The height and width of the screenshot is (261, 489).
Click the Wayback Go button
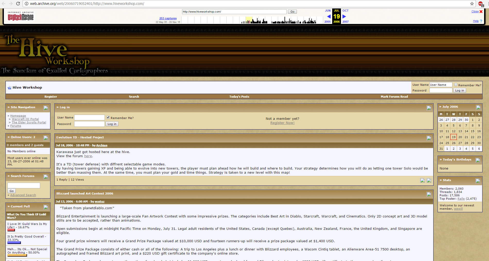coord(292,12)
